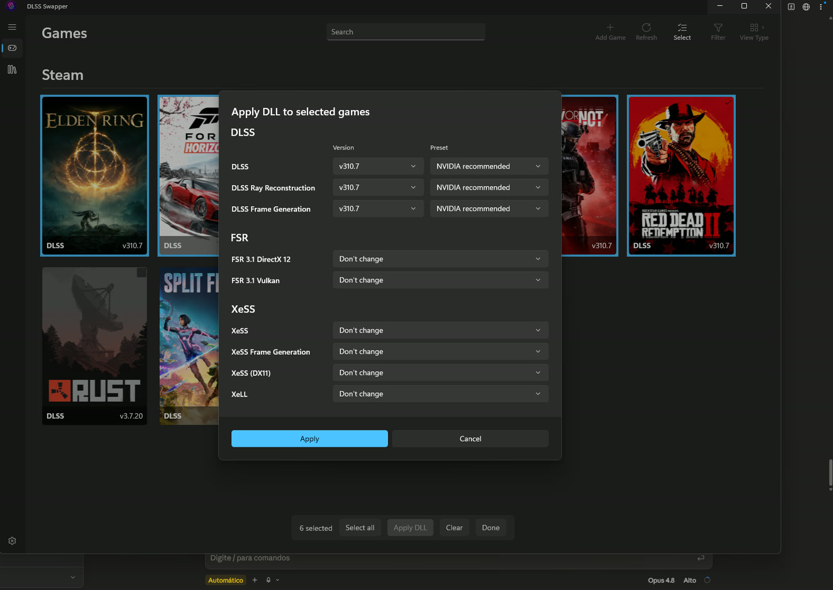Expand the XeSS Frame Generation dropdown
Viewport: 833px width, 590px height.
(x=441, y=351)
